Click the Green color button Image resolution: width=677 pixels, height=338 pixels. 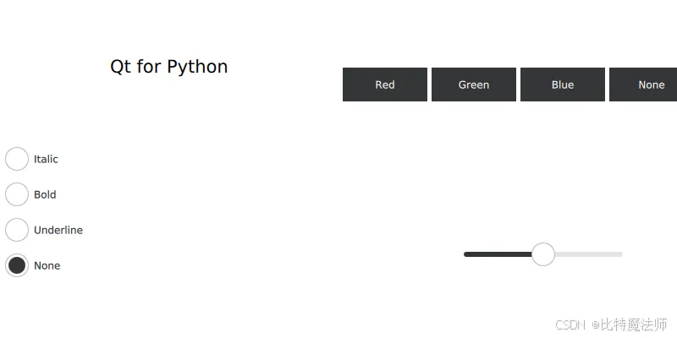click(474, 84)
